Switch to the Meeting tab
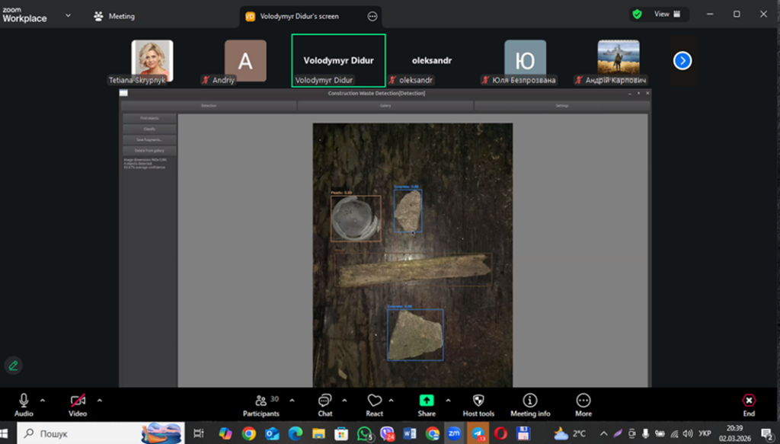 tap(114, 16)
